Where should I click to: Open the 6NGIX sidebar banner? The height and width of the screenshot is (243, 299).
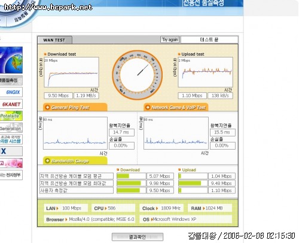11,92
